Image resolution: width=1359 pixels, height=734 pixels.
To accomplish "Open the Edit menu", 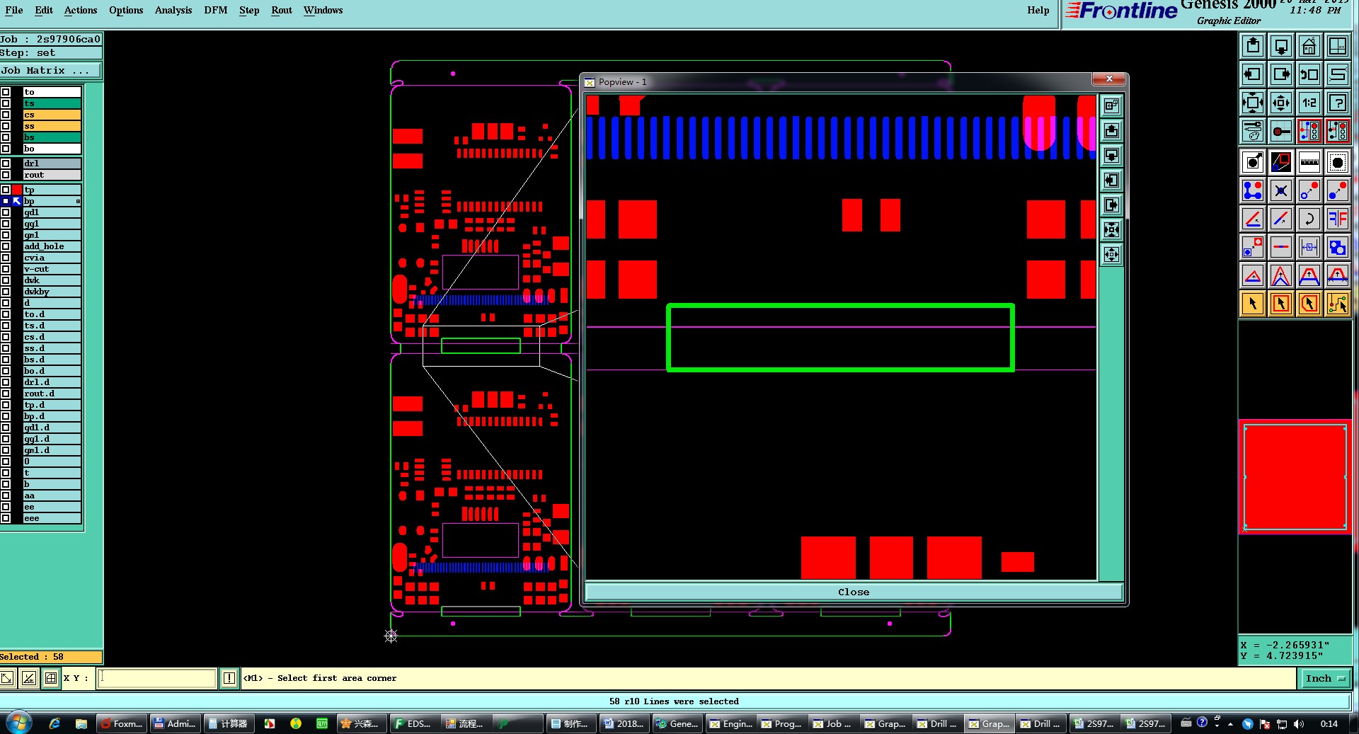I will click(44, 10).
